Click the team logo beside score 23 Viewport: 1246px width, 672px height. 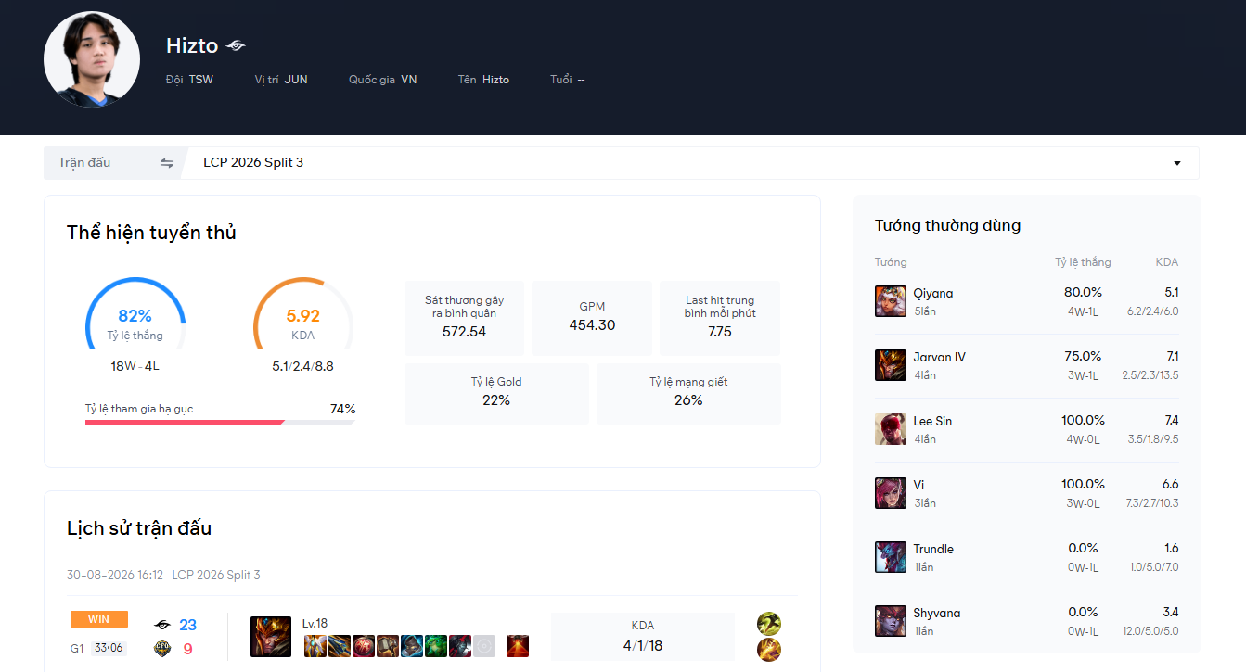[162, 625]
